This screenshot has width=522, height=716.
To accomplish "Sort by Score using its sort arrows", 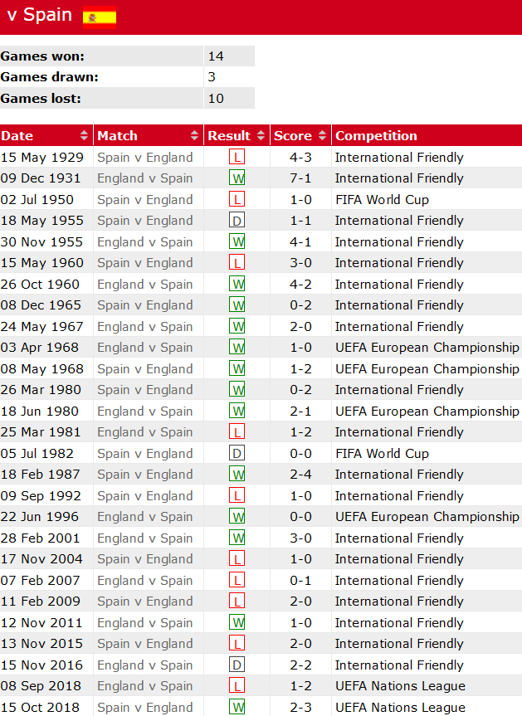I will point(322,136).
